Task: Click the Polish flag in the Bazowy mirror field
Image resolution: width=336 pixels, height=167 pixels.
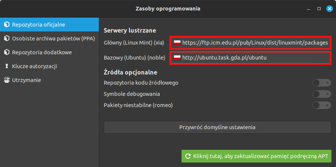Action: pos(177,58)
